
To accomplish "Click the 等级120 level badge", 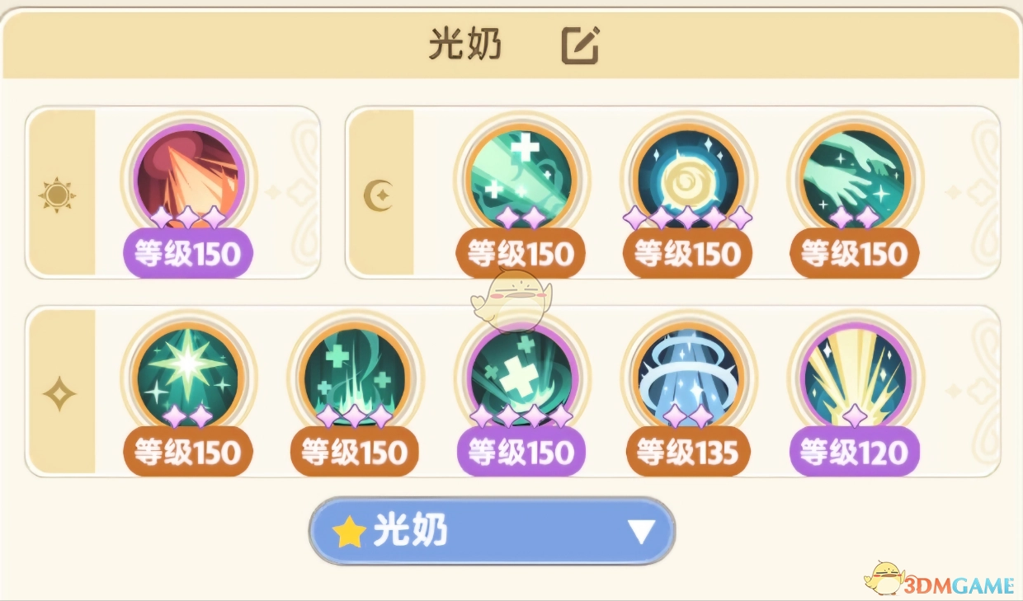I will coord(855,452).
